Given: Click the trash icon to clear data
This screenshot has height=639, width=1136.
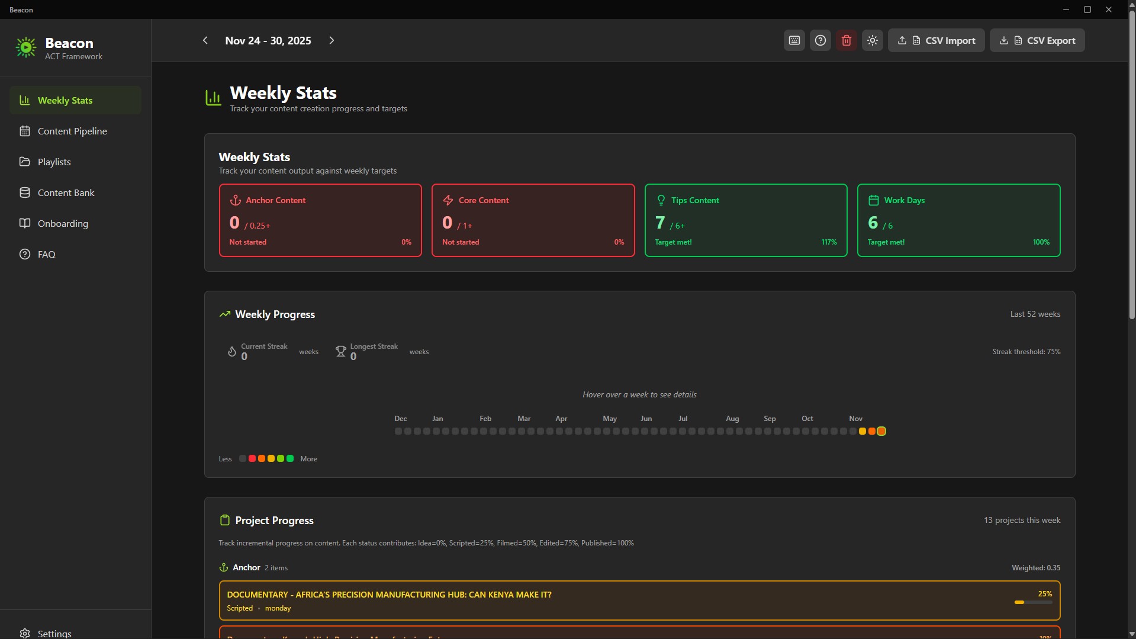Looking at the screenshot, I should [846, 40].
